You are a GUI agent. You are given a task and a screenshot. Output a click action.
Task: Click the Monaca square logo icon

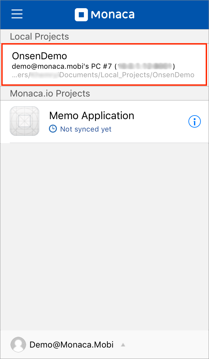(81, 15)
